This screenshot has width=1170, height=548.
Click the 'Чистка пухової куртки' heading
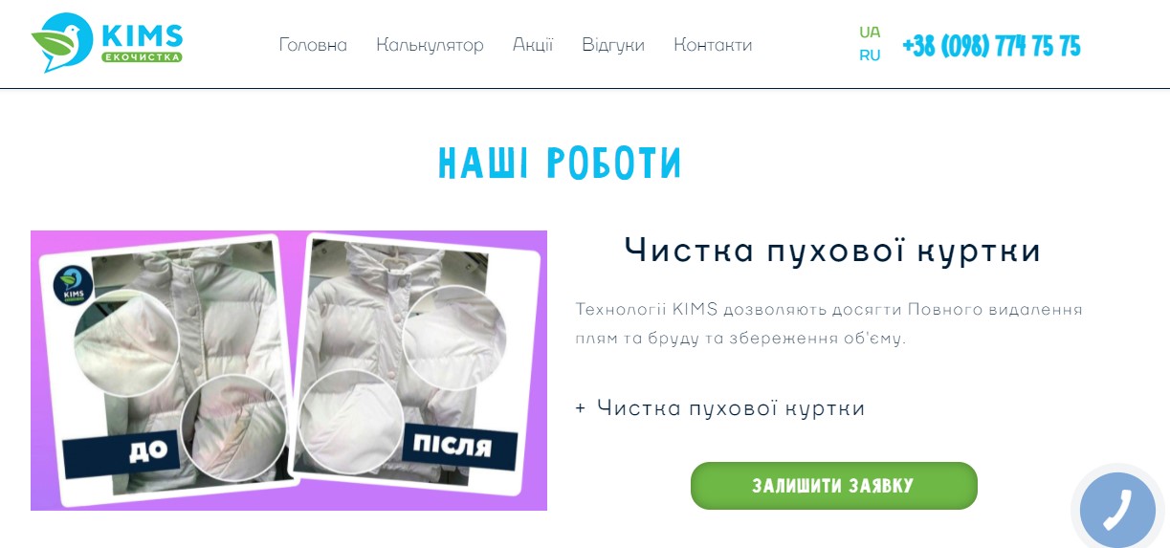point(832,251)
